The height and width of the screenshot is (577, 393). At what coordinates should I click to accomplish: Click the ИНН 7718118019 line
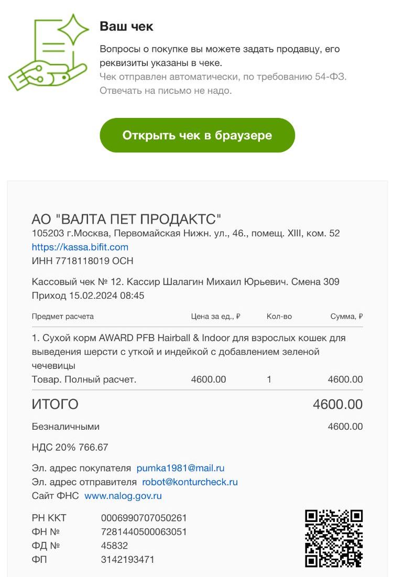(x=82, y=261)
